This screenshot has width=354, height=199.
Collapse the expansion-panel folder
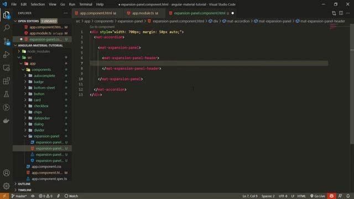tap(25, 137)
